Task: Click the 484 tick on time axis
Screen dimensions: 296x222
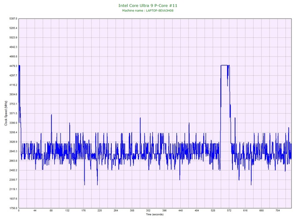Action: point(197,211)
